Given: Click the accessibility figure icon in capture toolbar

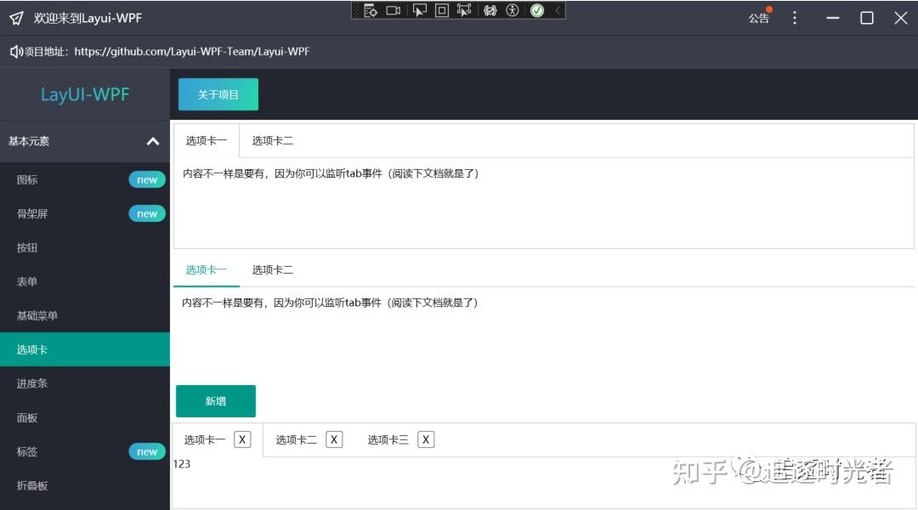Looking at the screenshot, I should tap(512, 12).
